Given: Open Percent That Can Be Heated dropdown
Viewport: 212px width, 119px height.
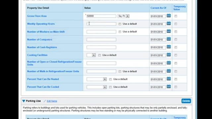Looking at the screenshot, I should 97,79.
